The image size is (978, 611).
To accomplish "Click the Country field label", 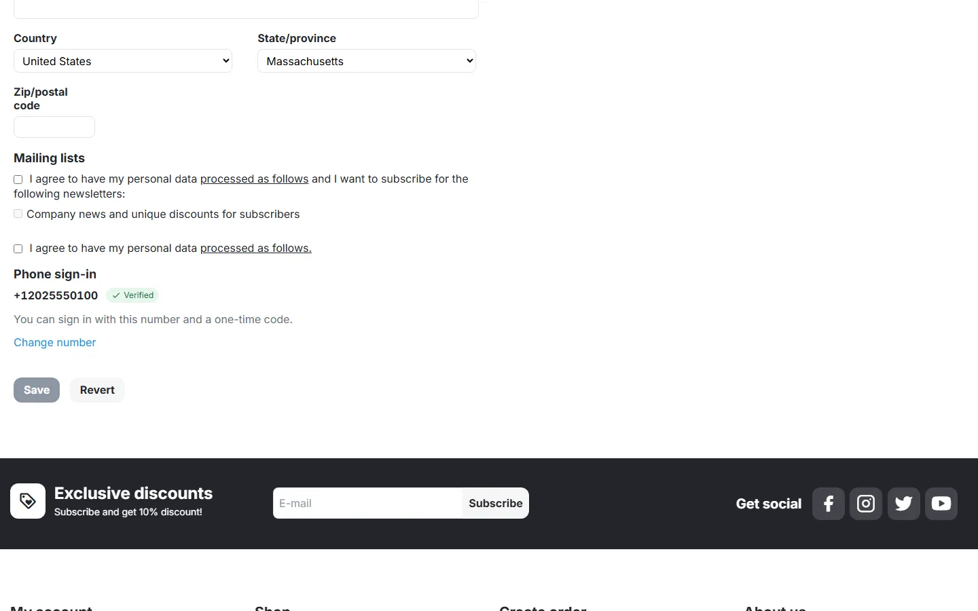I will [x=35, y=39].
